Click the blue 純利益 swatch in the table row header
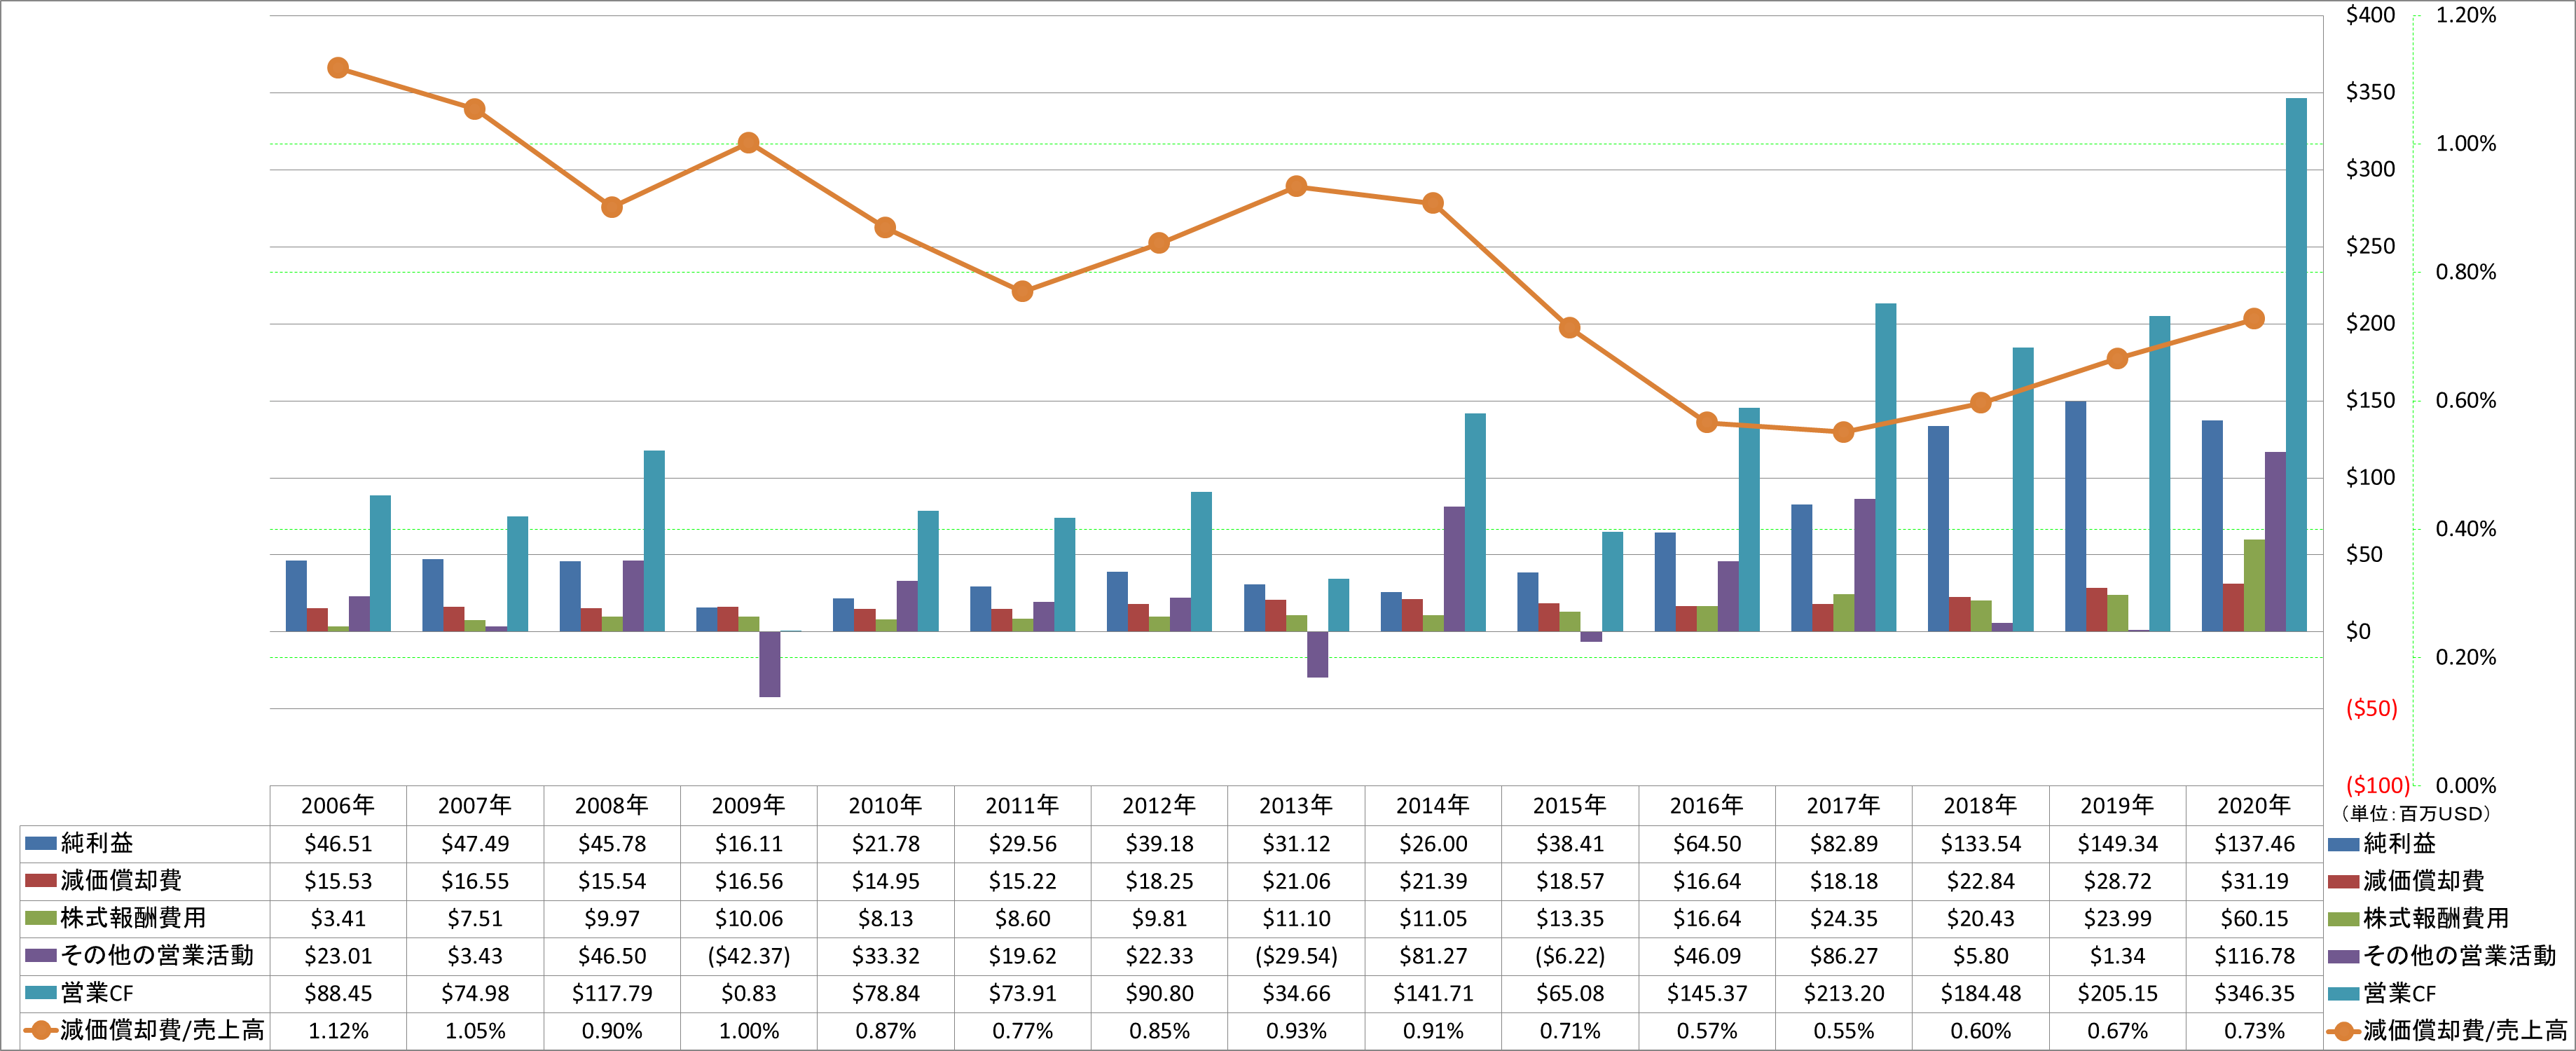This screenshot has width=2576, height=1051. click(41, 843)
